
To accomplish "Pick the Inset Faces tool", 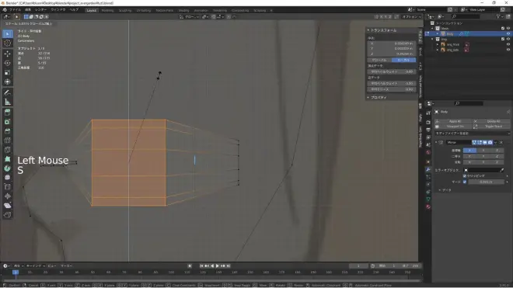I will [x=8, y=122].
